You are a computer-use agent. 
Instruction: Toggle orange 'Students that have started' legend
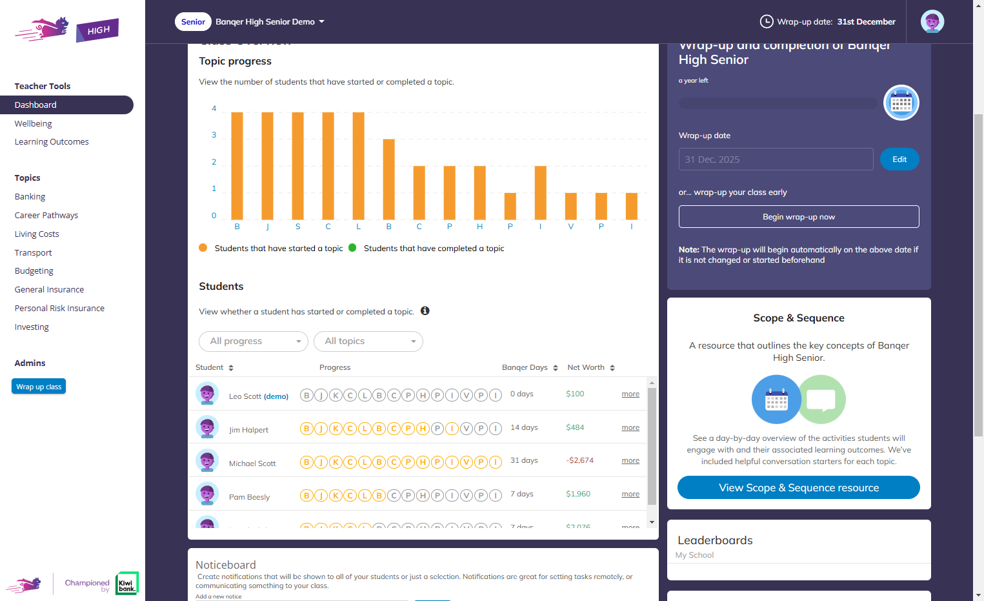tap(271, 248)
